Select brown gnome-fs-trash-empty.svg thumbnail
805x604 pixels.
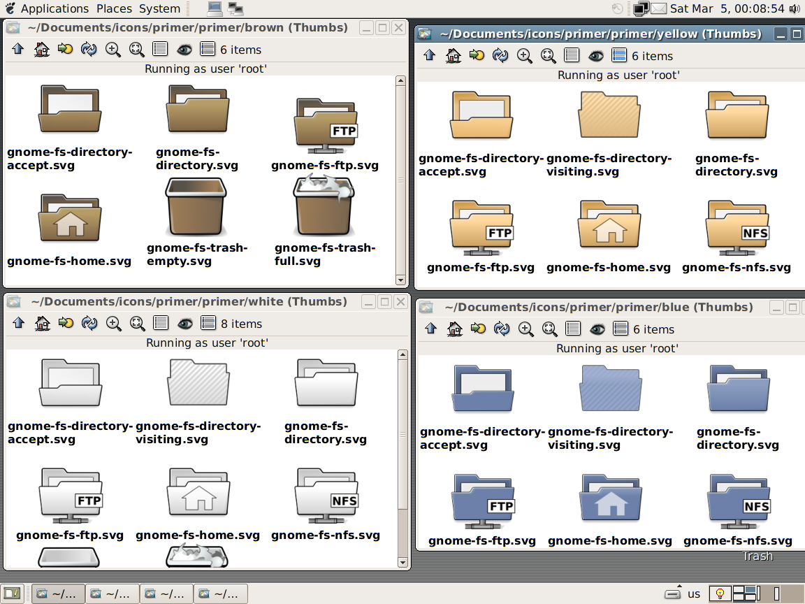pyautogui.click(x=196, y=207)
